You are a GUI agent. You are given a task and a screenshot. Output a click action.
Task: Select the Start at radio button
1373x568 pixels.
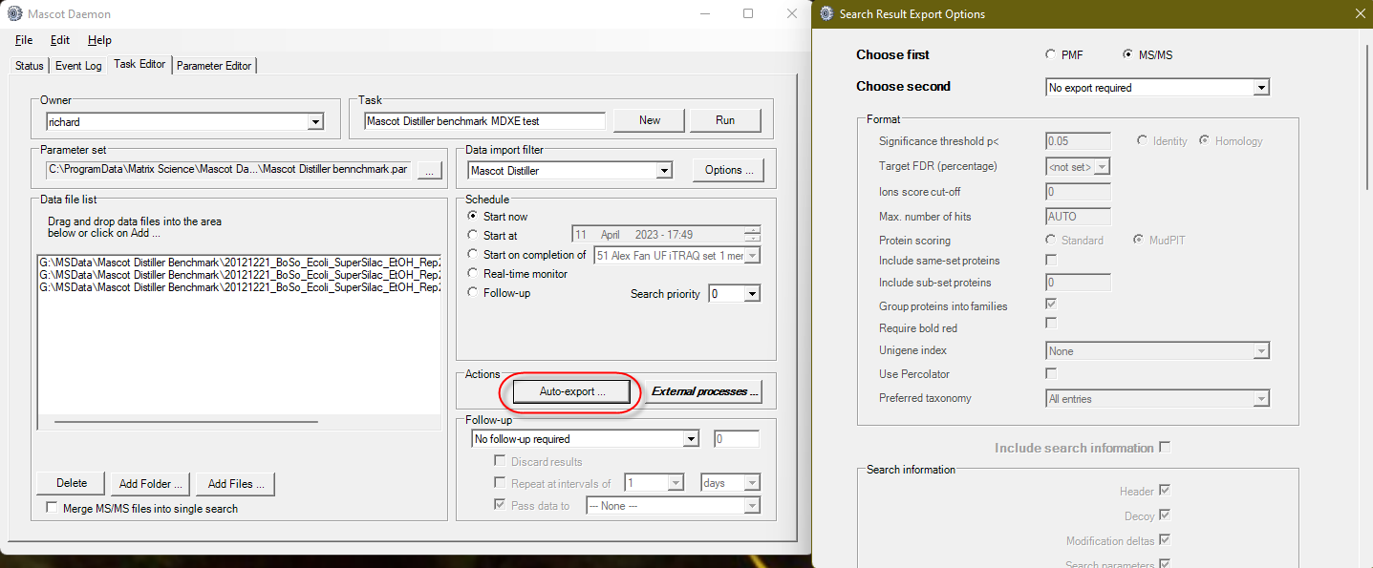point(473,235)
